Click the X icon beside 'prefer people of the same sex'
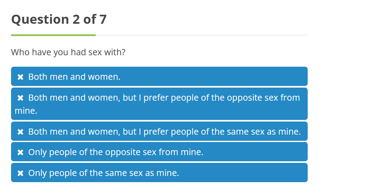 pyautogui.click(x=20, y=132)
